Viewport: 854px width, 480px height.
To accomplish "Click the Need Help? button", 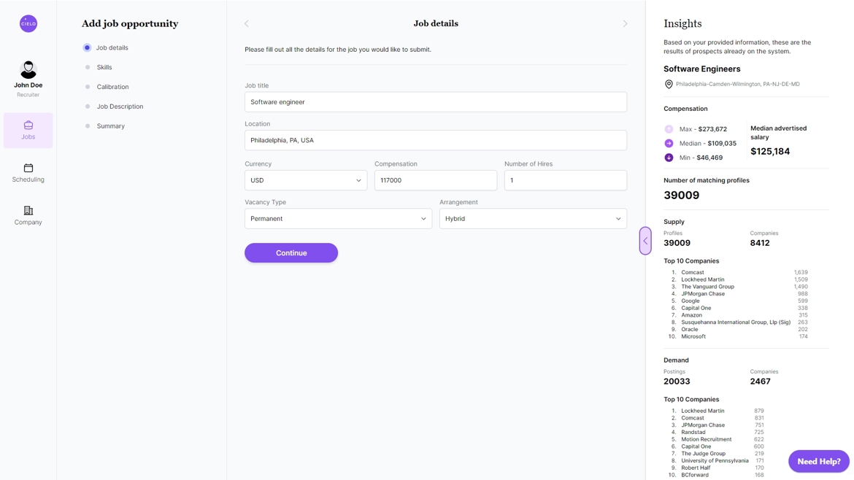I will pos(818,461).
